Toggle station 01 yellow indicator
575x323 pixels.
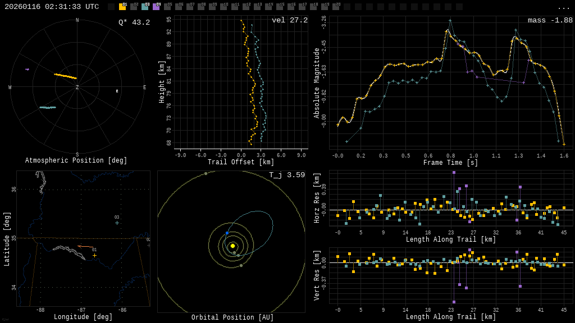(x=122, y=7)
